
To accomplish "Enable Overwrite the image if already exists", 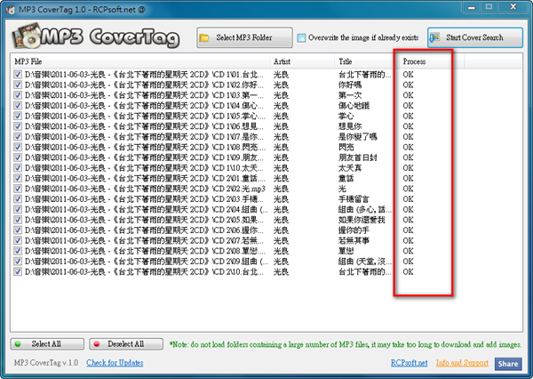I will [x=301, y=37].
